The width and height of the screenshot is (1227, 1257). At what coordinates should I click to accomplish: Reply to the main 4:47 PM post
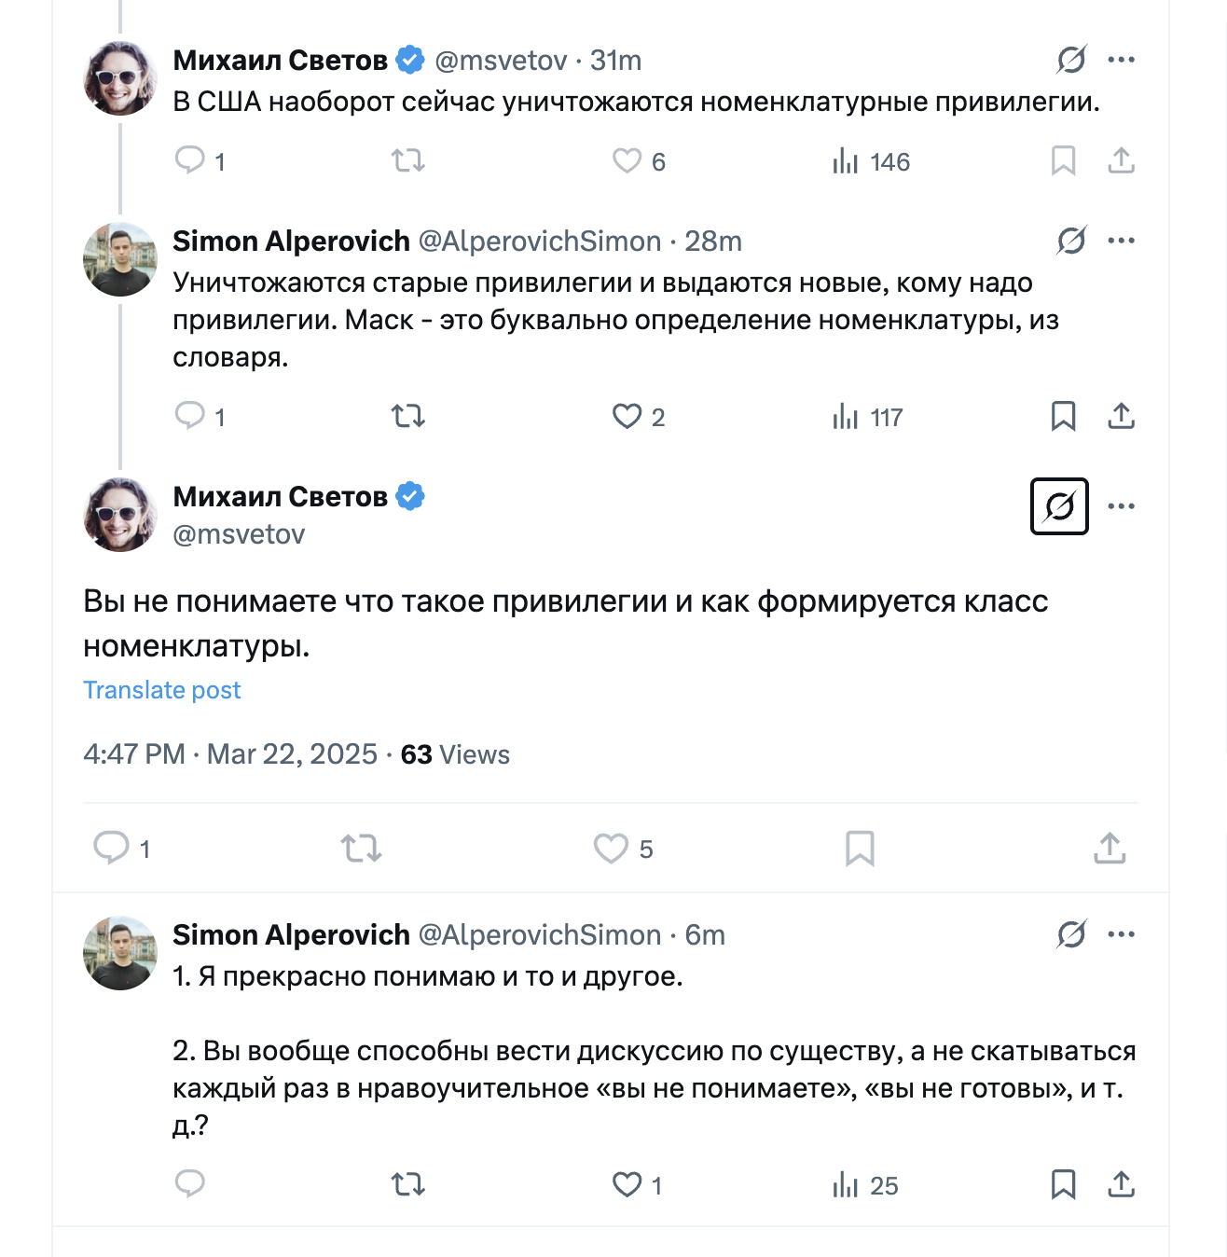pyautogui.click(x=112, y=848)
